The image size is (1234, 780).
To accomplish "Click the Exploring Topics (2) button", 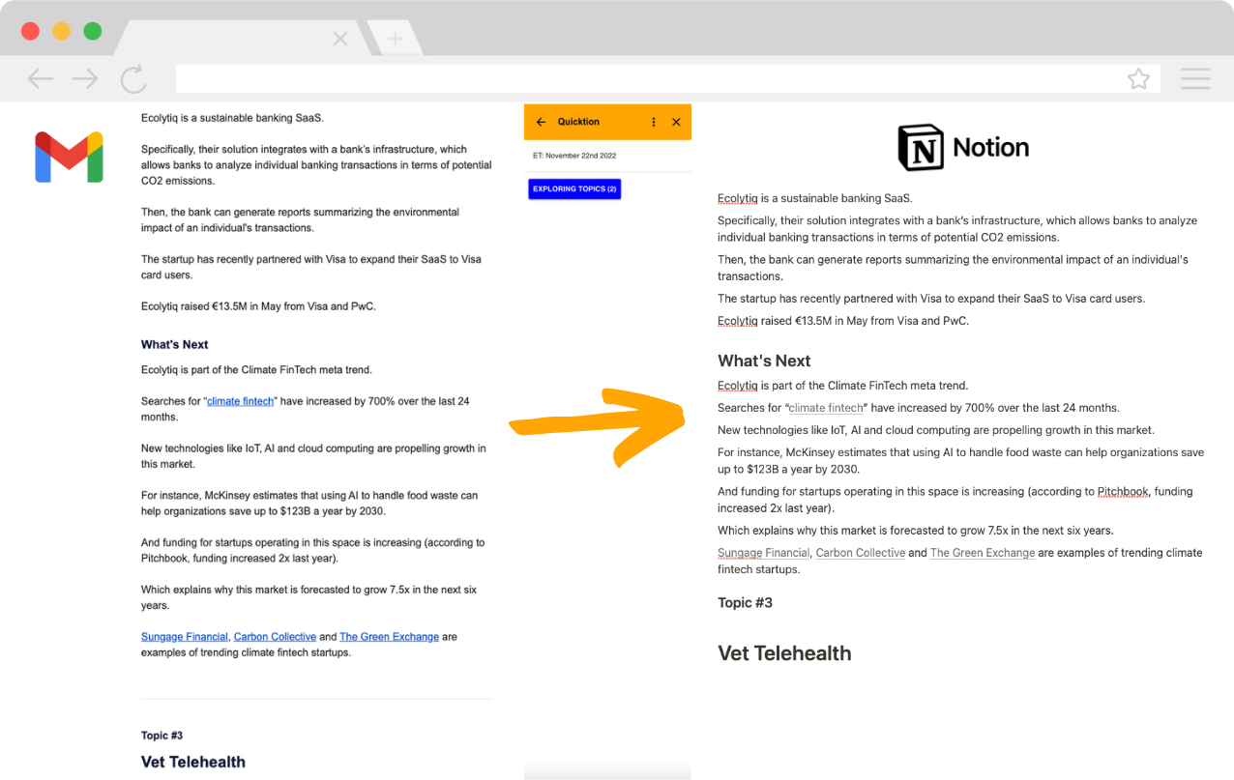I will (x=574, y=189).
